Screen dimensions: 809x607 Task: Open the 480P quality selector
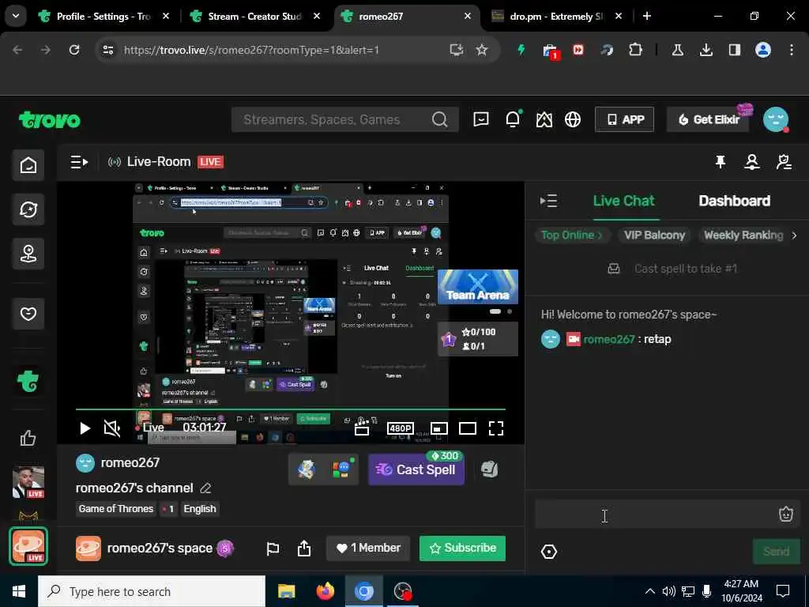coord(401,428)
